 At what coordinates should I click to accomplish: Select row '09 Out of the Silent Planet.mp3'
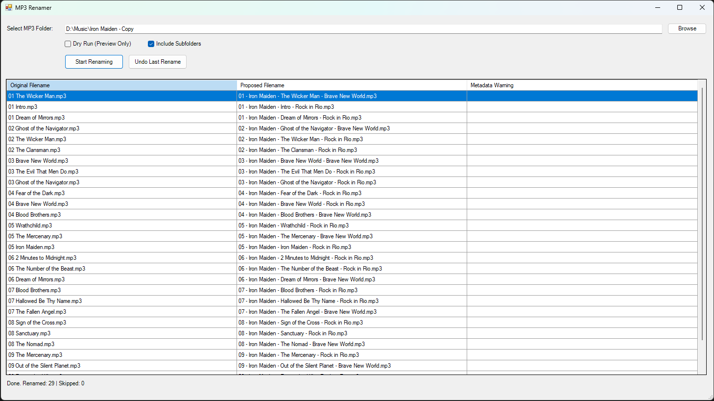[x=352, y=366]
